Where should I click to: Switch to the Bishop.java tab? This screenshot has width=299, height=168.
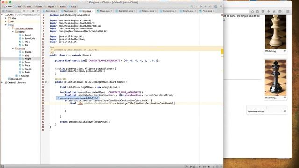(168, 11)
